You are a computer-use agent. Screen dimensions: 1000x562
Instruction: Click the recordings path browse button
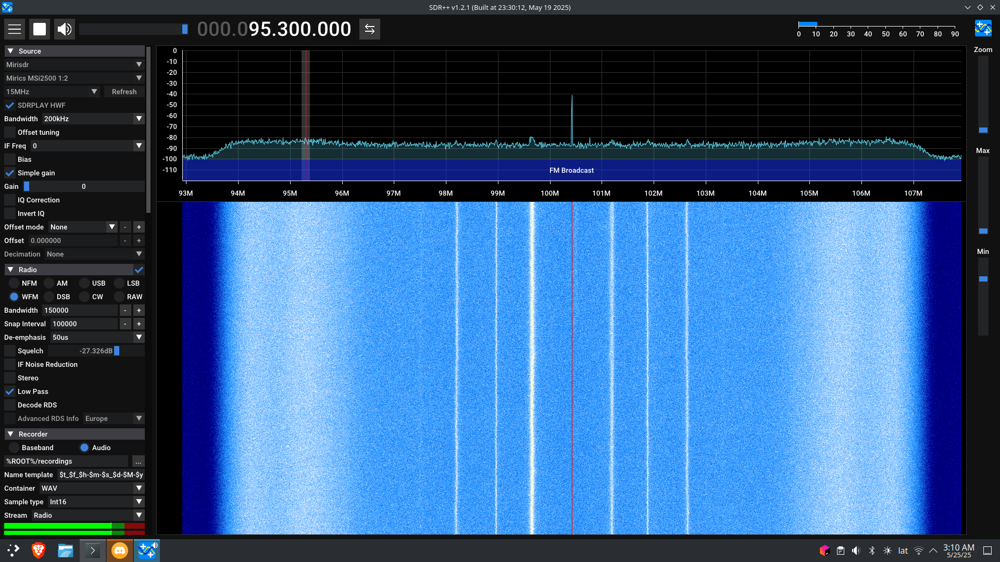click(x=138, y=461)
